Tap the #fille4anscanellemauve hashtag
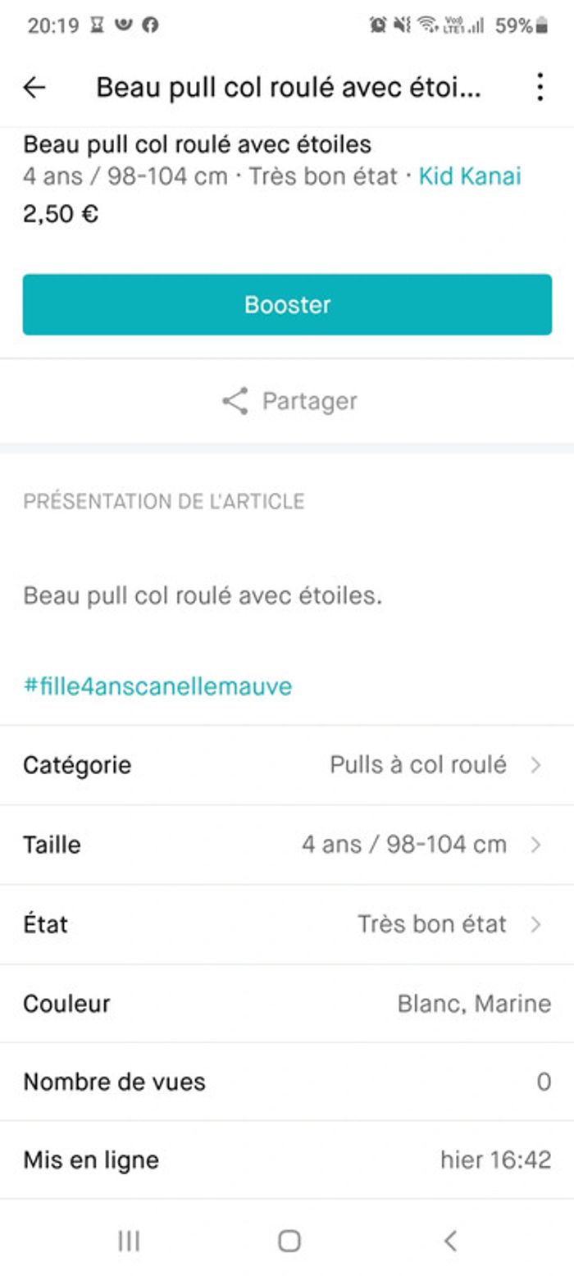The height and width of the screenshot is (1276, 574). (x=157, y=686)
